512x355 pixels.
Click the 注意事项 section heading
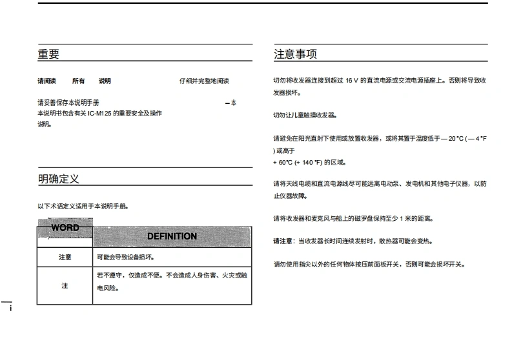[295, 54]
